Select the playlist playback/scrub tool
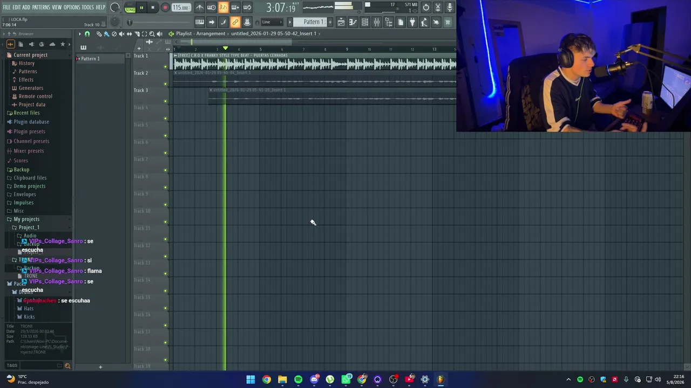Screen dimensions: 691x388 pyautogui.click(x=159, y=33)
